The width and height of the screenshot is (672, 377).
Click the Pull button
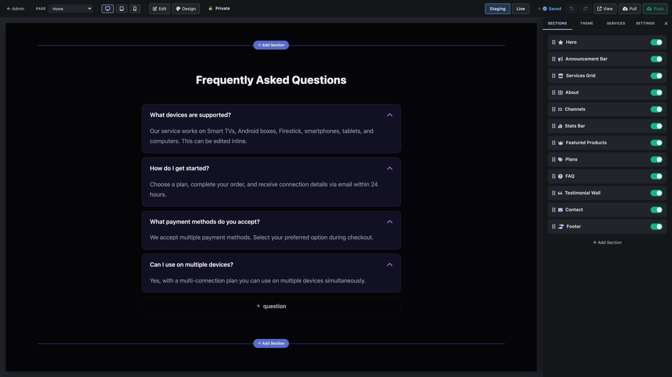pyautogui.click(x=629, y=9)
